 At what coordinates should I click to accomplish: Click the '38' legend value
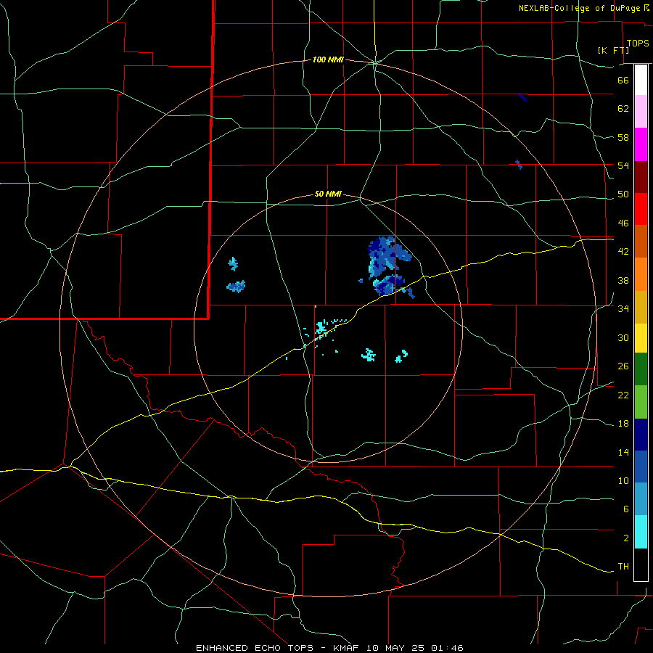623,280
